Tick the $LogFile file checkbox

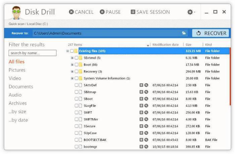(77, 105)
